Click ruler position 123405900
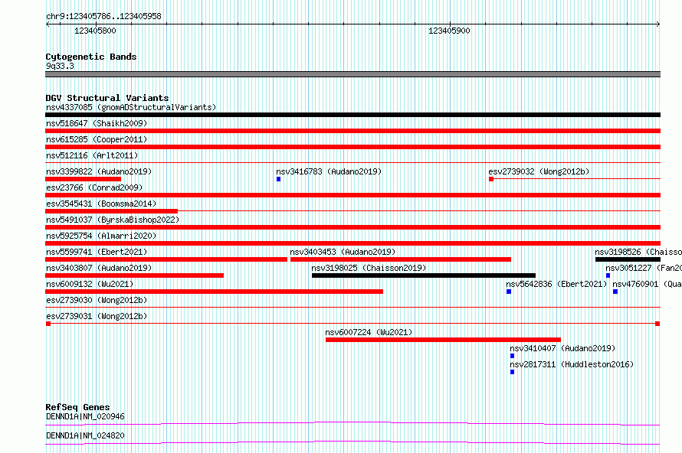Image resolution: width=682 pixels, height=453 pixels. (449, 31)
